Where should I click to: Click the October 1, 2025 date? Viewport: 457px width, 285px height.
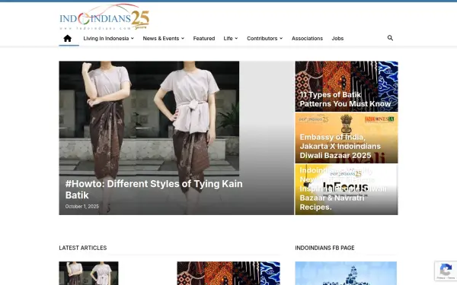click(82, 206)
